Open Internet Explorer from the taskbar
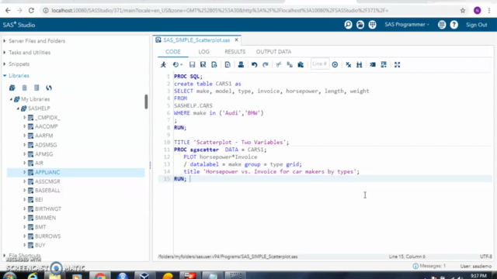Screen dimensions: 497x279 33,276
